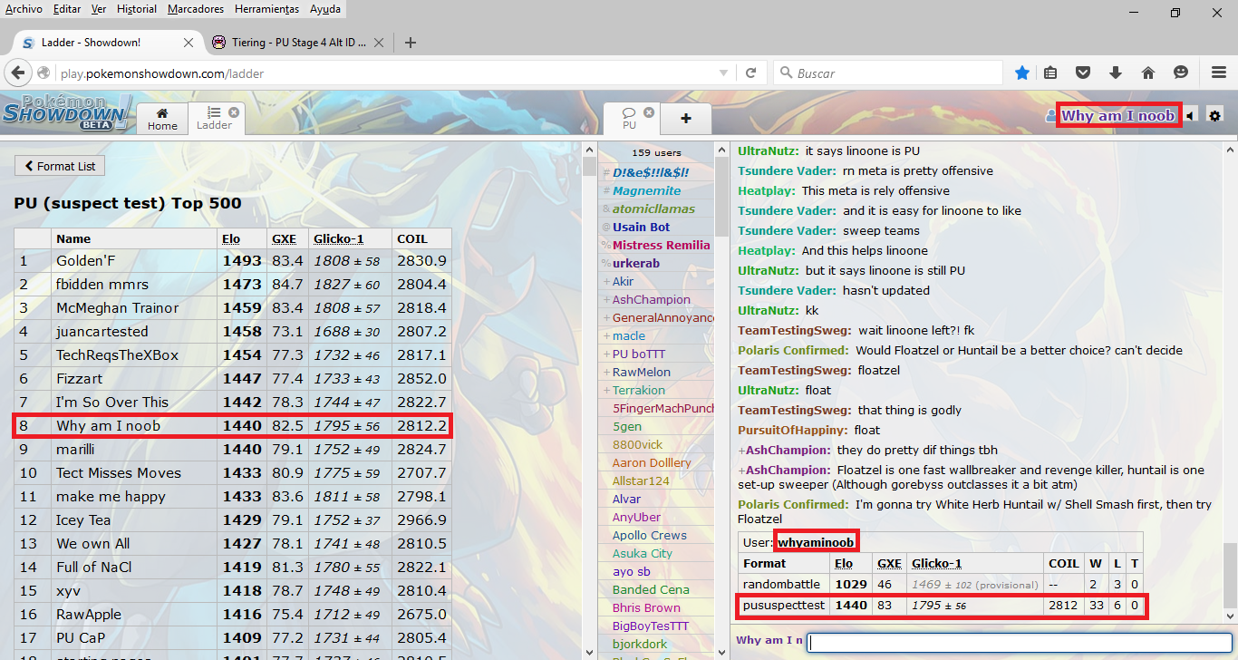Image resolution: width=1238 pixels, height=660 pixels.
Task: Click whyaminoob name in rank box
Action: point(816,542)
